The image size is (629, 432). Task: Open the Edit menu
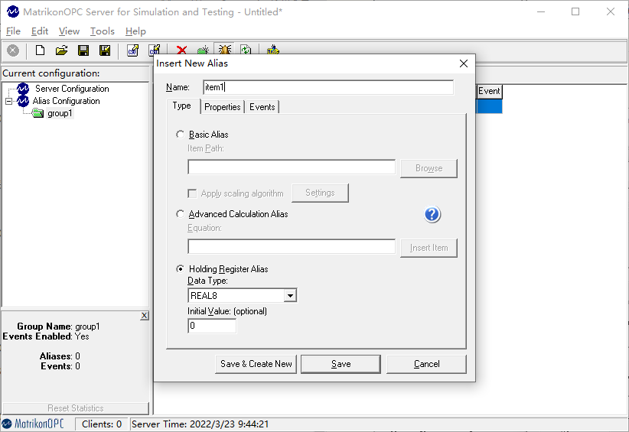coord(40,31)
